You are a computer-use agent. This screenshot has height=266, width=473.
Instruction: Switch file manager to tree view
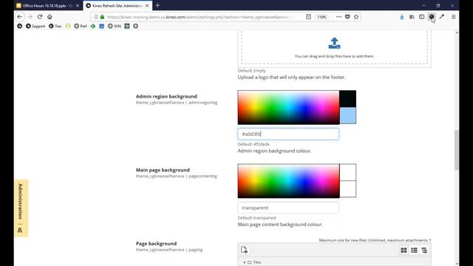point(424,250)
